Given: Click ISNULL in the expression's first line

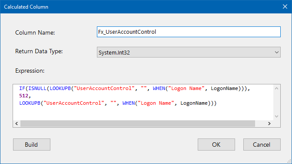Looking at the screenshot, I should 37,88.
